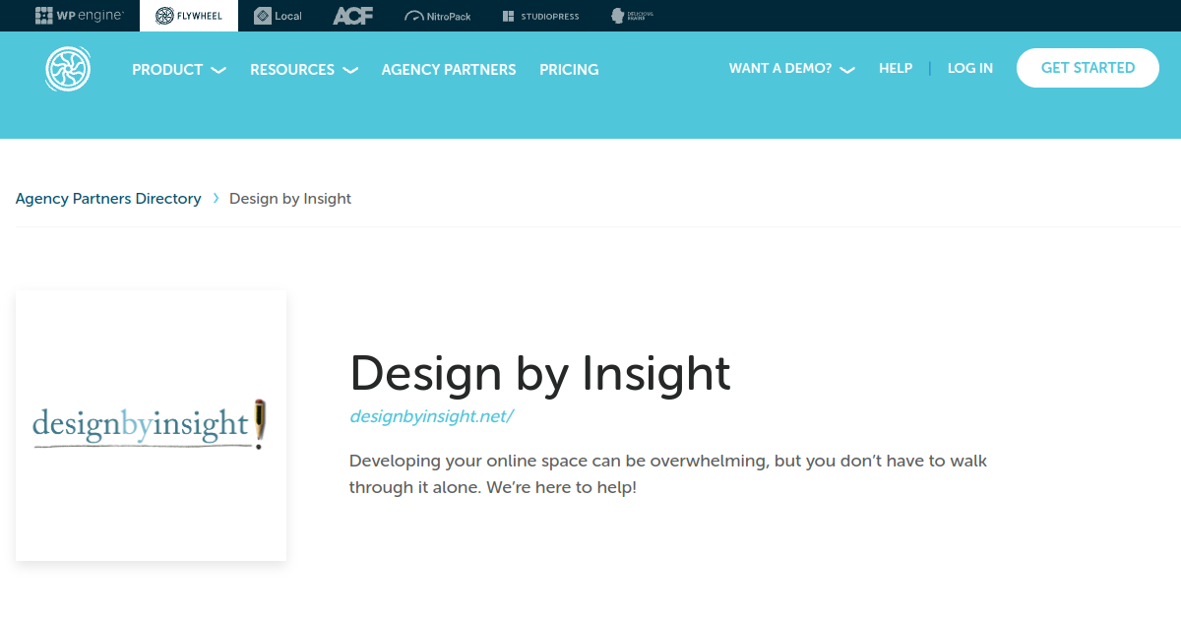Click the Design by Insight logo thumbnail
The image size is (1181, 620).
point(151,425)
